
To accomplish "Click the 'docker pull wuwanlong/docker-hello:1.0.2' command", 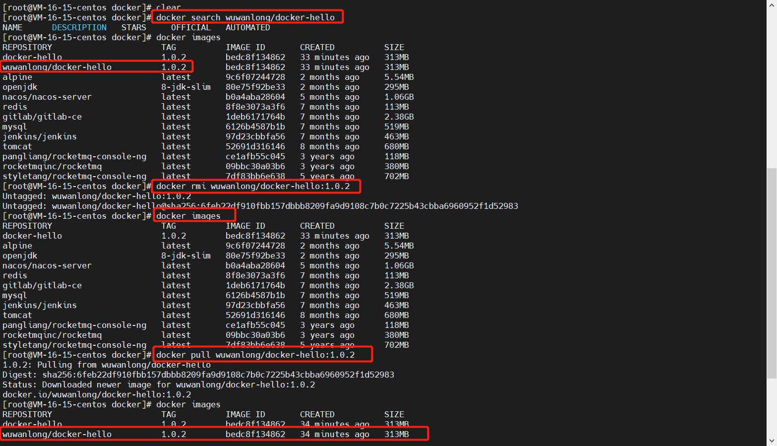I will [x=255, y=355].
